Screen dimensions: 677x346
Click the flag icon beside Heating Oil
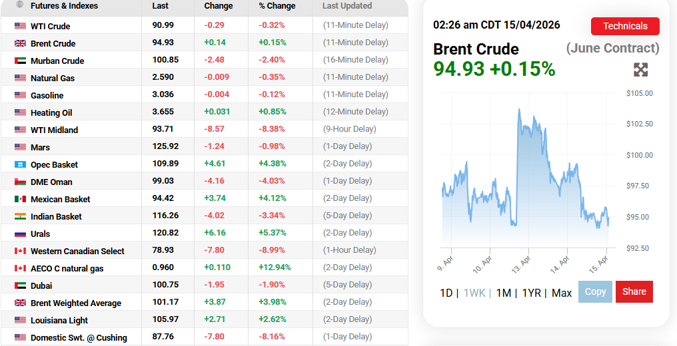pos(20,112)
